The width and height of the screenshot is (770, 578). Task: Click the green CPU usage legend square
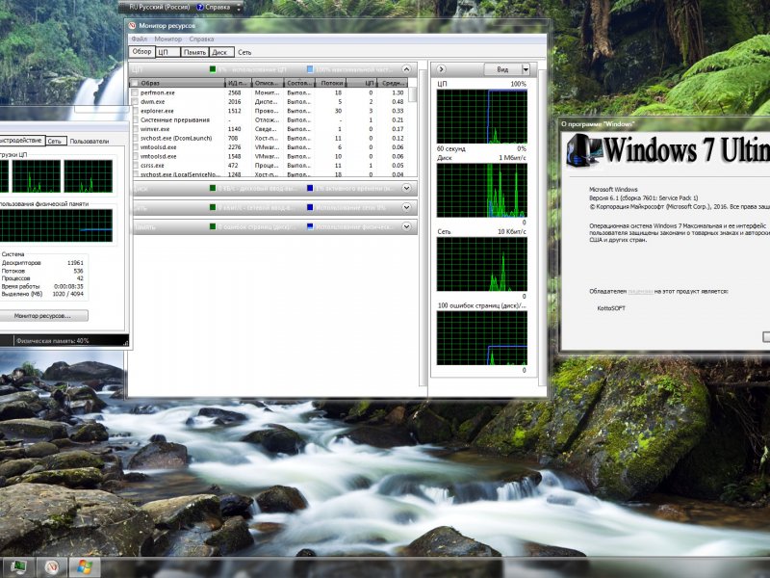(x=213, y=69)
